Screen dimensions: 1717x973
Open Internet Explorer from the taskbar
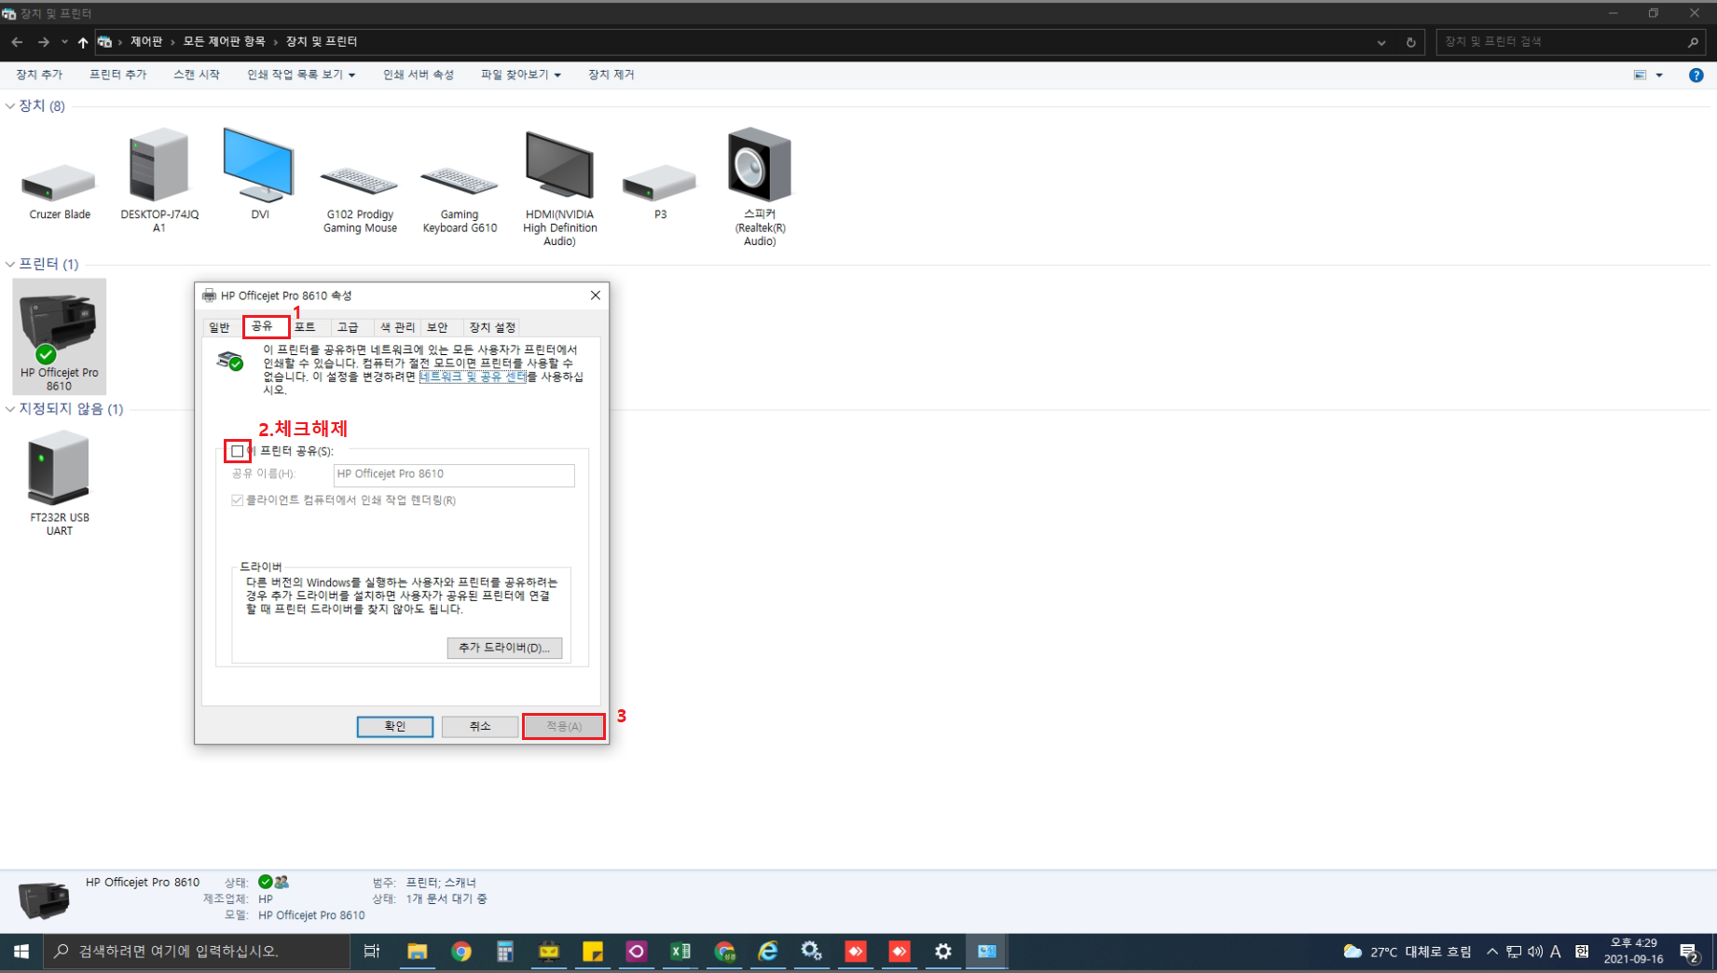pyautogui.click(x=768, y=952)
